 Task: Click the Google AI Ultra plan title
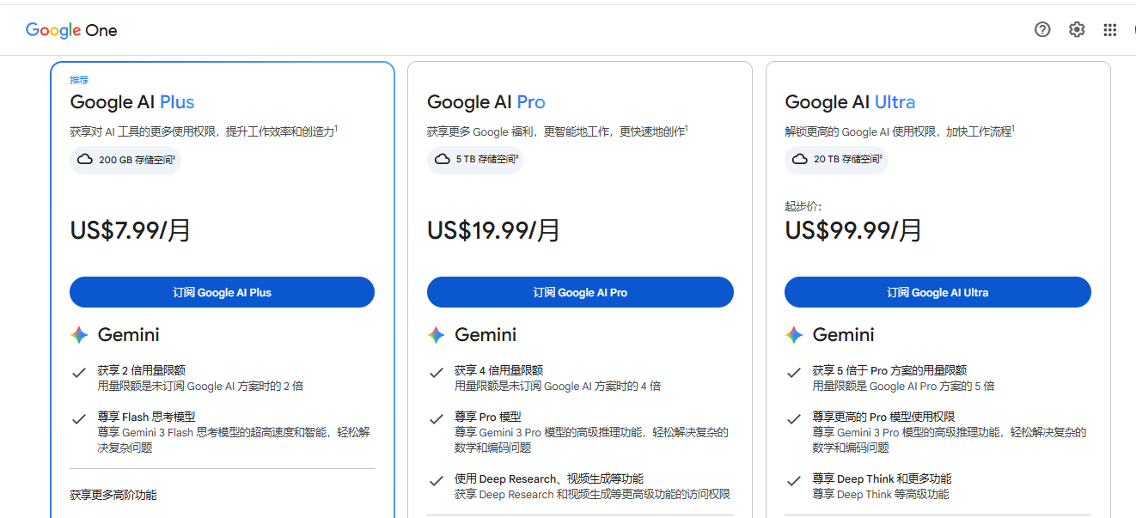point(850,102)
